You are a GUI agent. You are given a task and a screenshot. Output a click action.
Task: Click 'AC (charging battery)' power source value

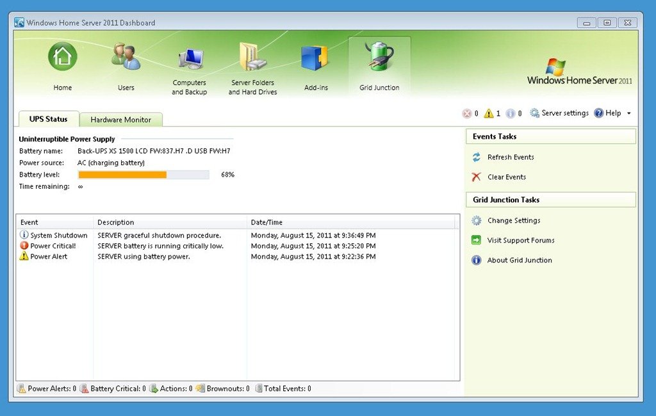coord(111,163)
